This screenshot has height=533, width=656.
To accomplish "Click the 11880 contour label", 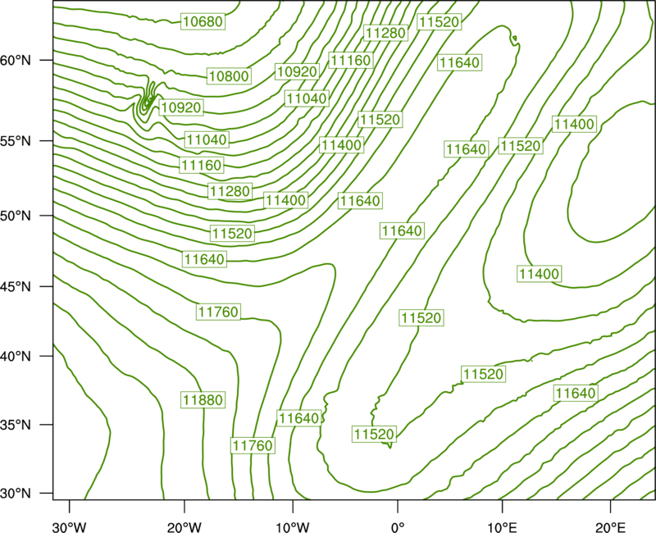I will coord(203,400).
